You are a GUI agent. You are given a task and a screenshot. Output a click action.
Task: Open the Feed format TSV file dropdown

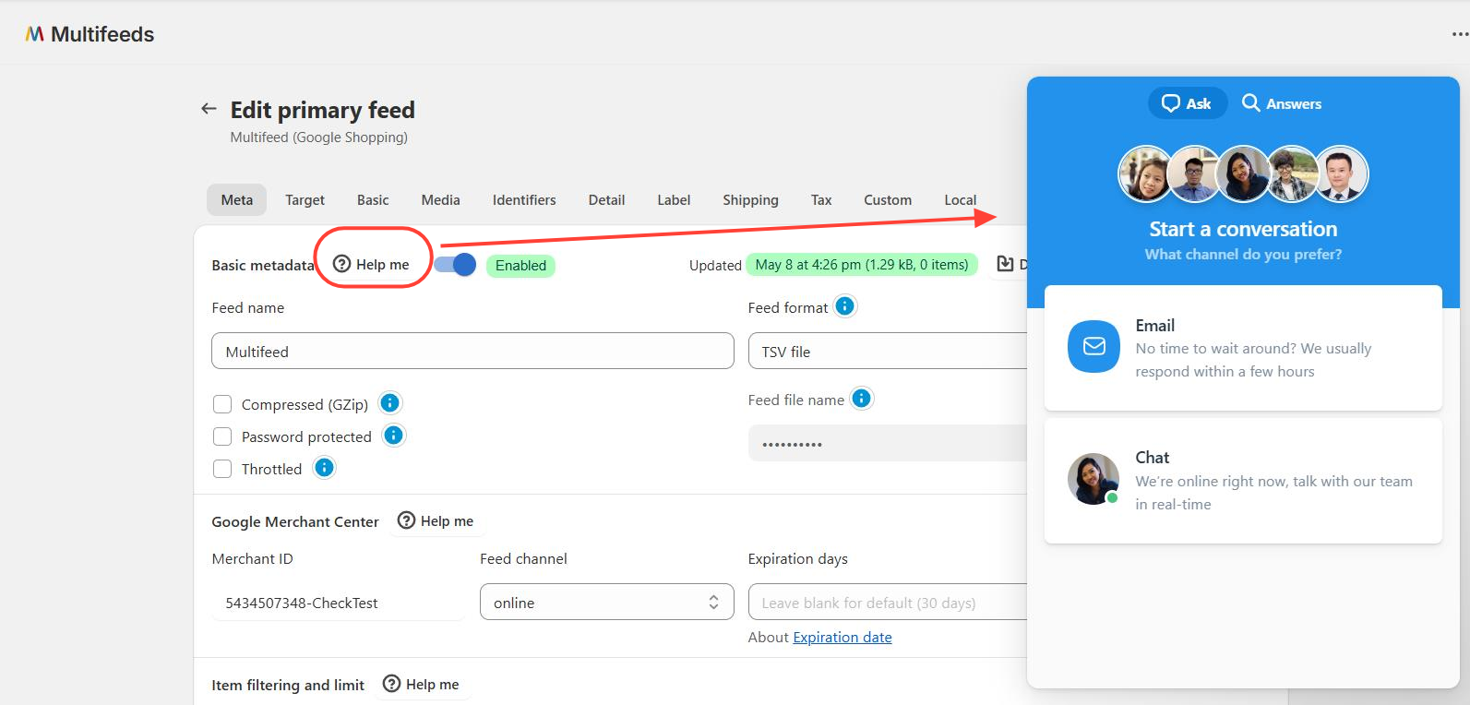(888, 352)
